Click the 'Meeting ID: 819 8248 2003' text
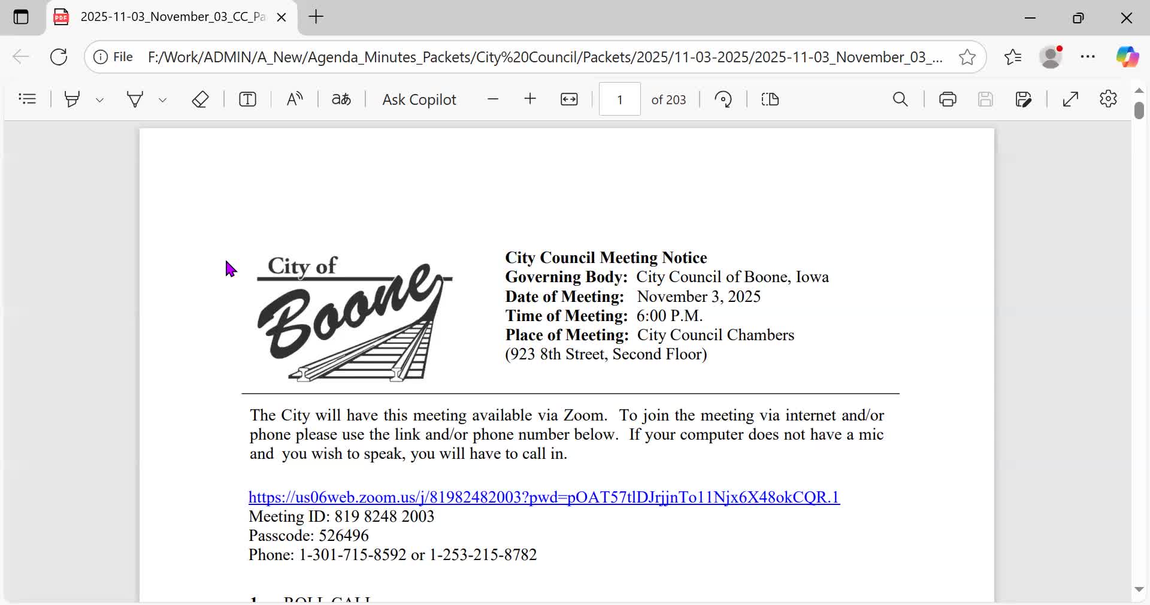Screen dimensions: 1150x605 pyautogui.click(x=341, y=516)
